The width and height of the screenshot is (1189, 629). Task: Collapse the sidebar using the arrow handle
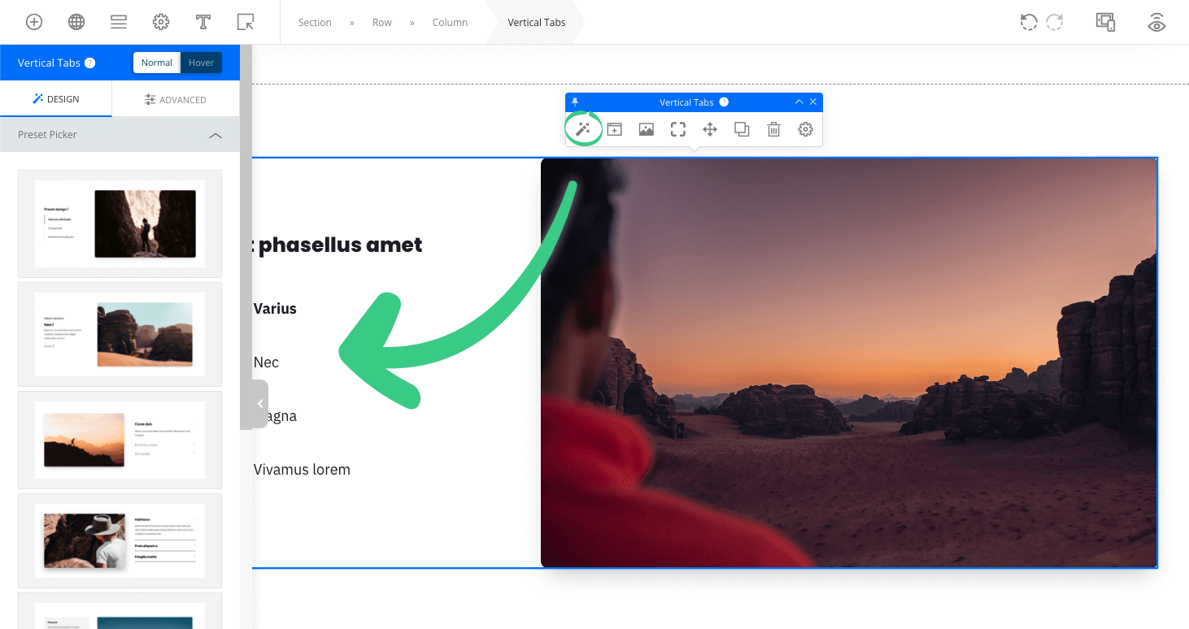point(259,404)
